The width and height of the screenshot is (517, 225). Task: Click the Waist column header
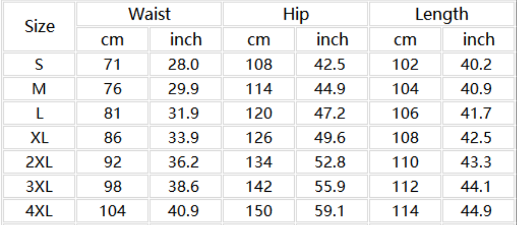click(x=149, y=14)
